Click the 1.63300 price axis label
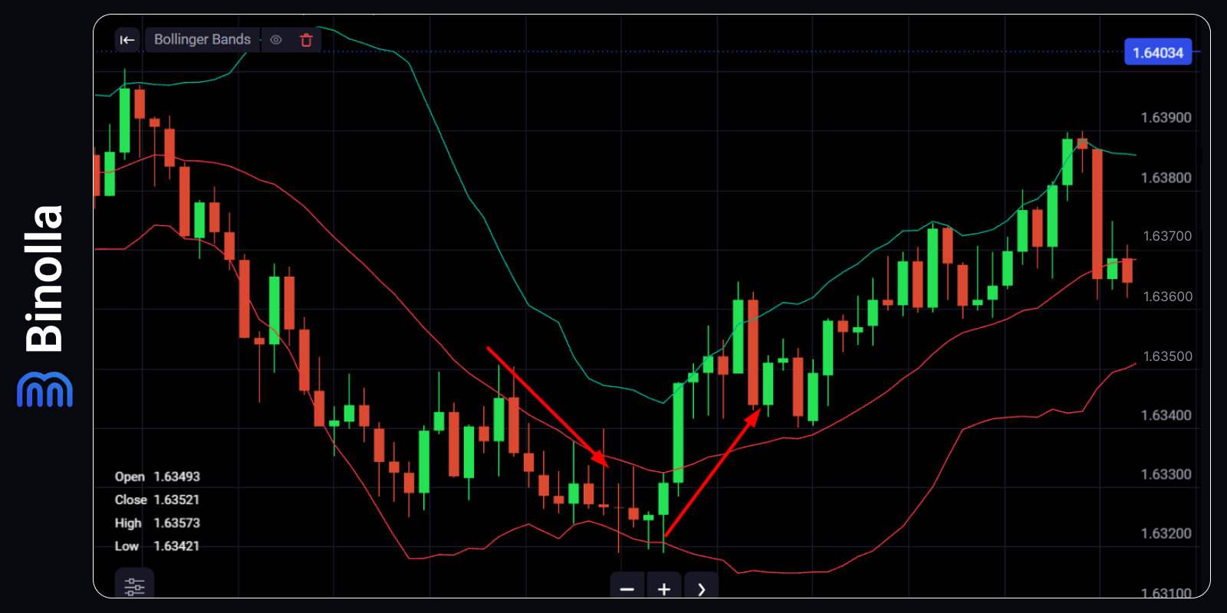Image resolution: width=1227 pixels, height=613 pixels. (x=1166, y=474)
